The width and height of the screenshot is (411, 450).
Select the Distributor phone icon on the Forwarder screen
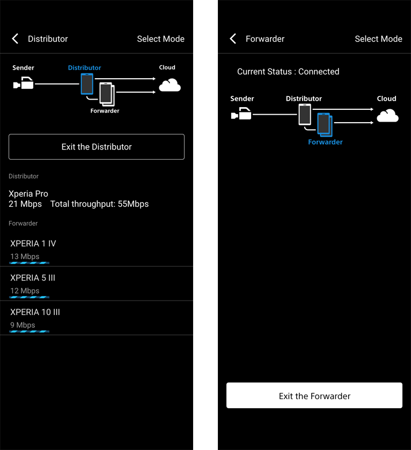click(305, 114)
